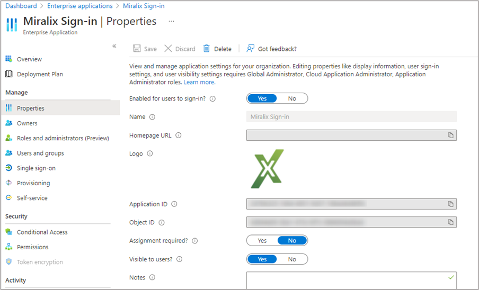Click into the Notes text box
This screenshot has width=479, height=290.
[x=351, y=280]
